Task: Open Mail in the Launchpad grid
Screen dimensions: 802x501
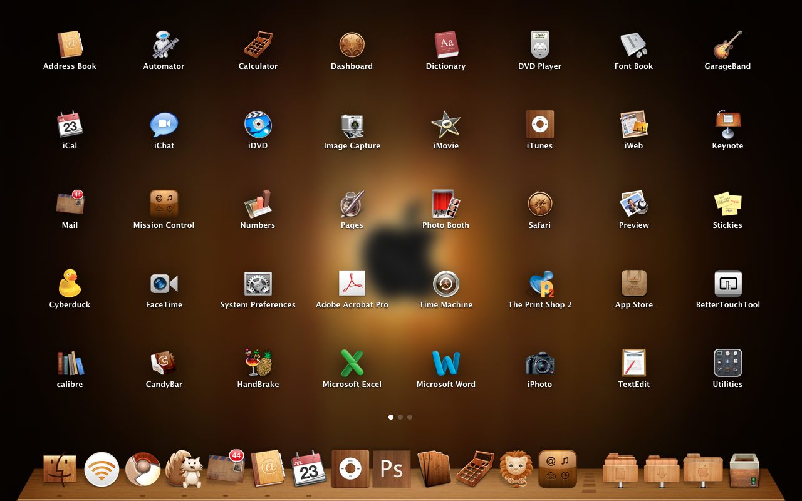Action: pos(70,204)
